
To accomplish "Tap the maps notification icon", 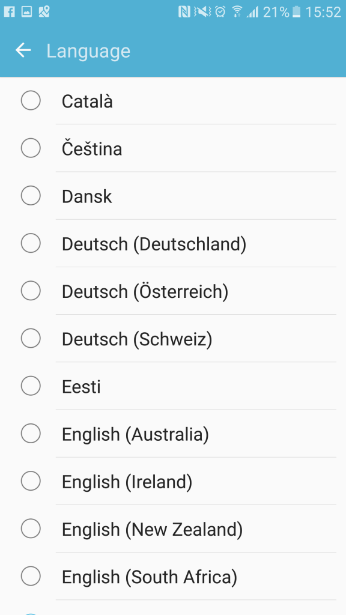I will (44, 12).
